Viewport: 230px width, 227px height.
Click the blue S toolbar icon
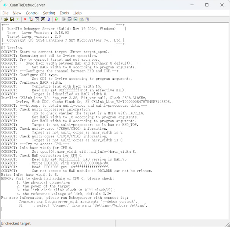[49, 19]
